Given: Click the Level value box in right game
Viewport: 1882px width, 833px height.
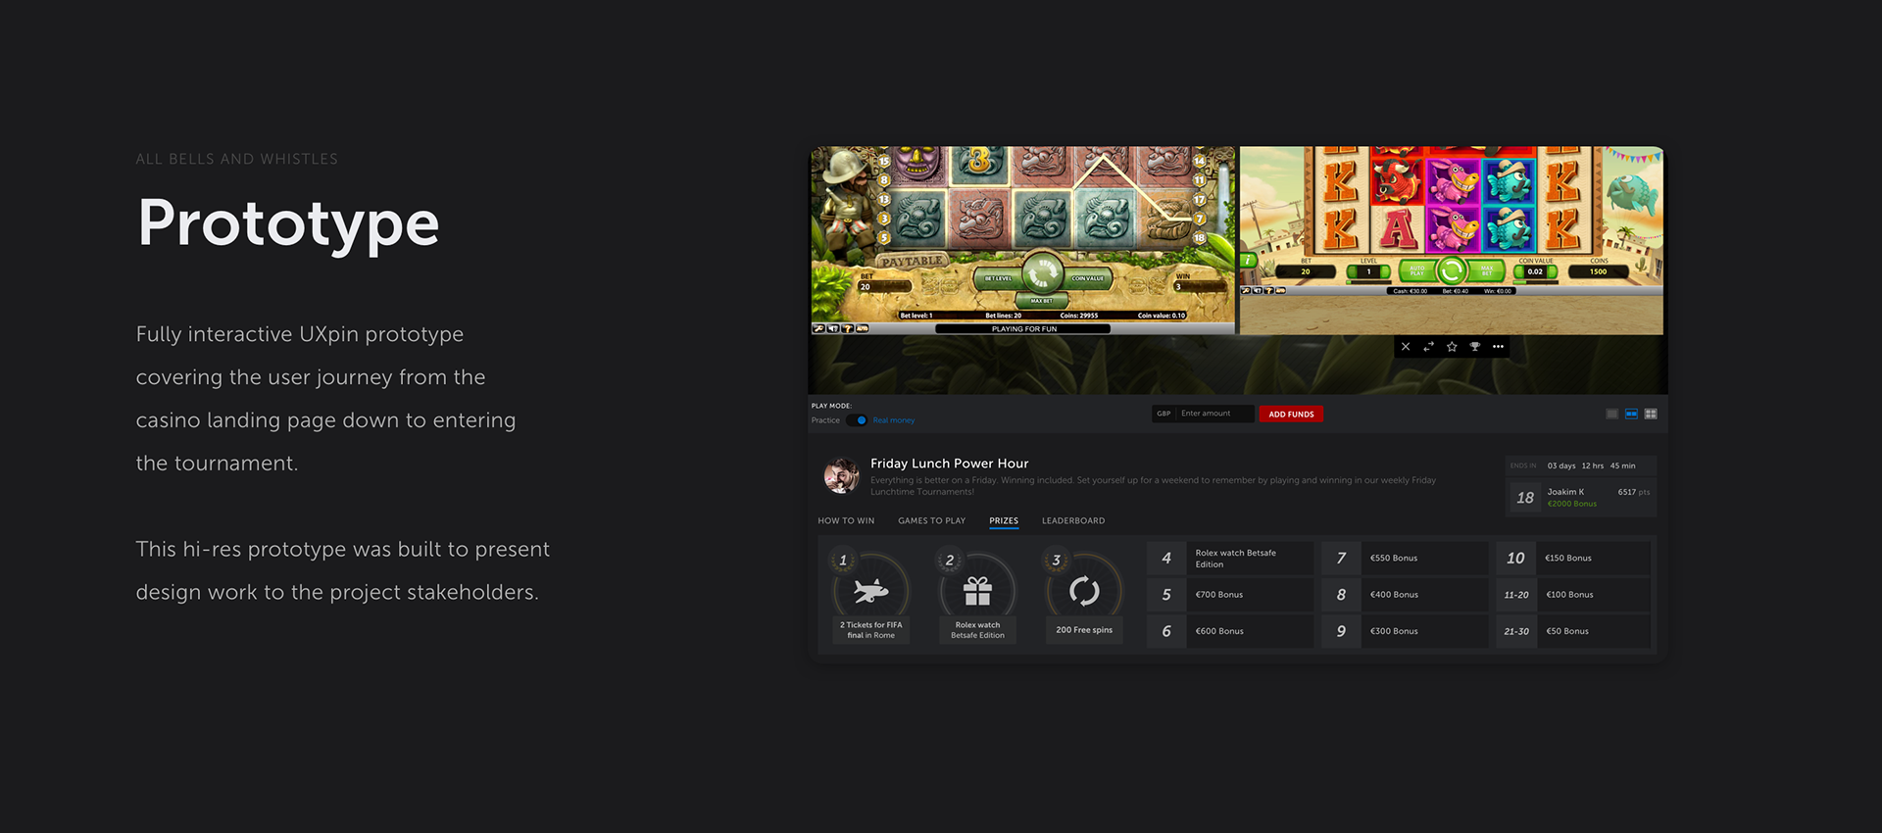Looking at the screenshot, I should [1369, 271].
